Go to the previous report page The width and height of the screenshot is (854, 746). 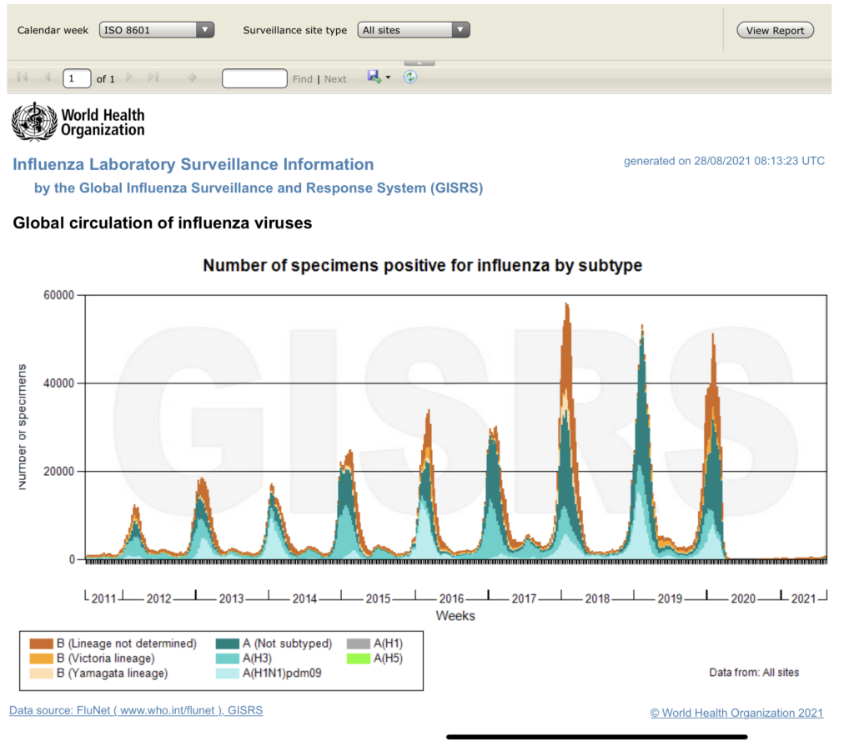pyautogui.click(x=47, y=78)
